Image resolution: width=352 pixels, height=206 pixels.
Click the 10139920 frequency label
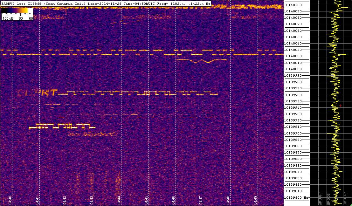click(293, 120)
